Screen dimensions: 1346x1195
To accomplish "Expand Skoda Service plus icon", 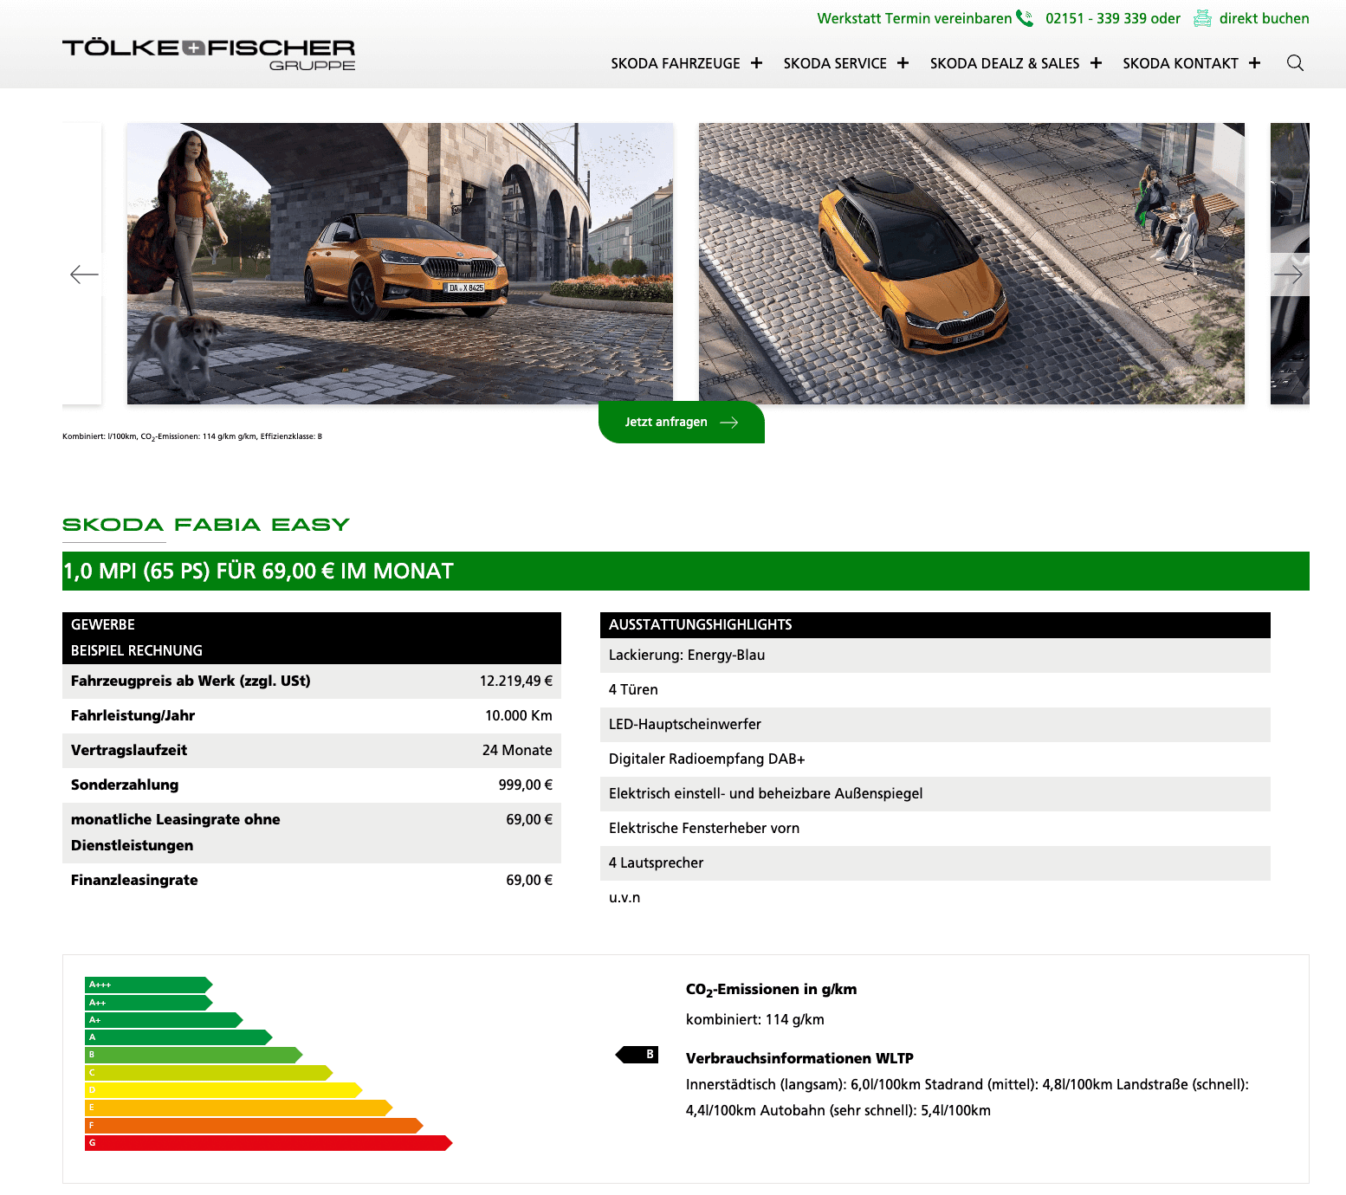I will coord(903,63).
